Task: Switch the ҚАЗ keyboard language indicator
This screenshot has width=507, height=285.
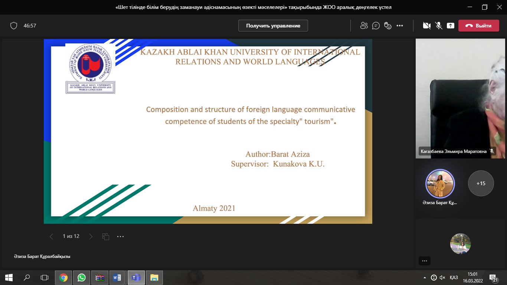Action: click(454, 278)
